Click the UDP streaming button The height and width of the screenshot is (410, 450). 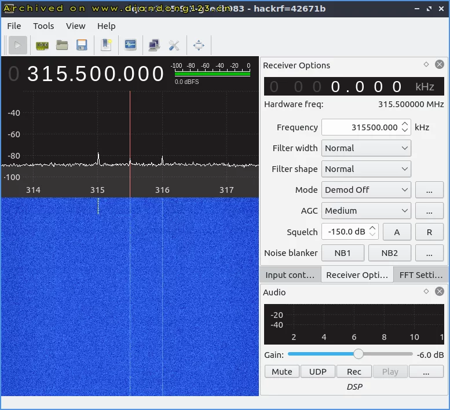pyautogui.click(x=318, y=372)
